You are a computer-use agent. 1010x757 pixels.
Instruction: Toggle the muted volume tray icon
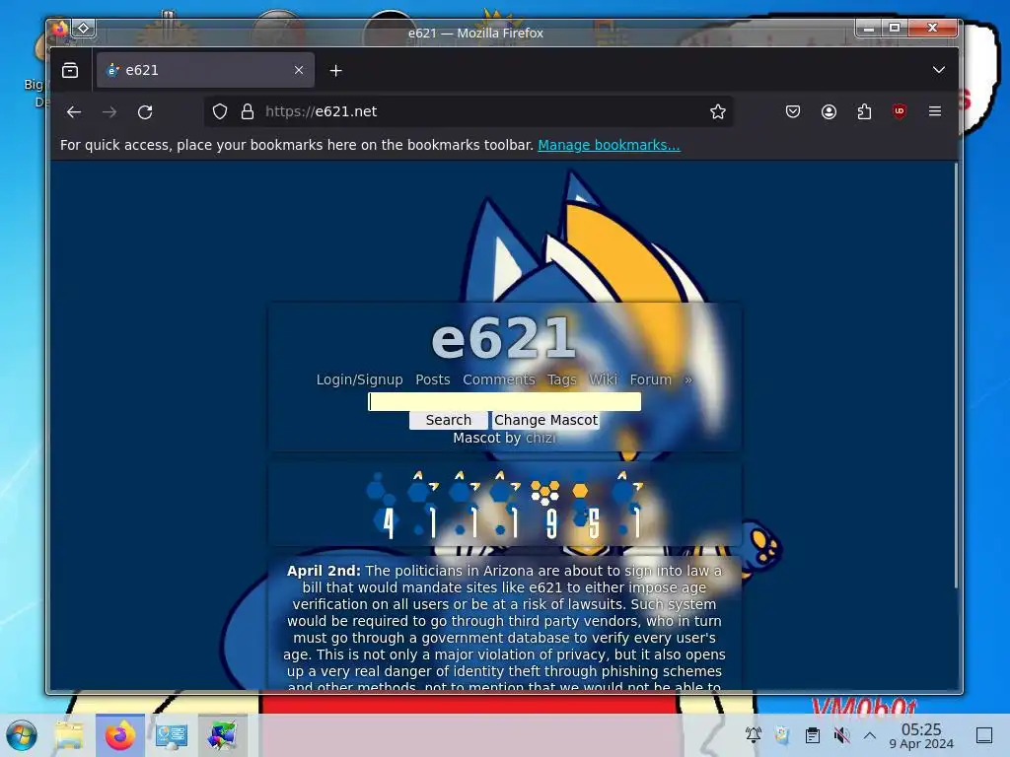click(841, 734)
